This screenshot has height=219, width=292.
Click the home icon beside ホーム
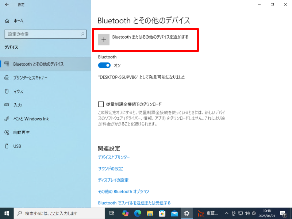7,21
